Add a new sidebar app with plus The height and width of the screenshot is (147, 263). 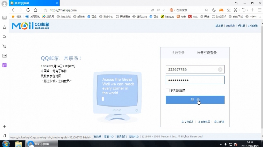click(x=4, y=126)
